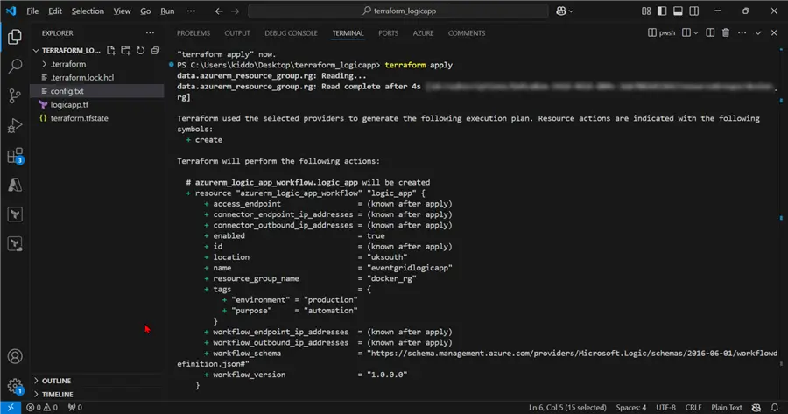The width and height of the screenshot is (788, 414).
Task: Show more menu bar items
Action: click(191, 11)
